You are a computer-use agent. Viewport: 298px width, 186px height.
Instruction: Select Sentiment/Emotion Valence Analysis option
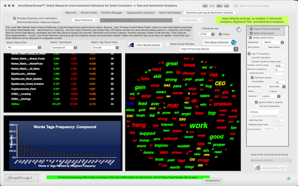click(x=14, y=22)
